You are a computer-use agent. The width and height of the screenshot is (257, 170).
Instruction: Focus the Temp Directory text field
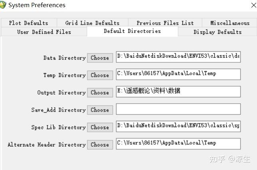coord(178,74)
